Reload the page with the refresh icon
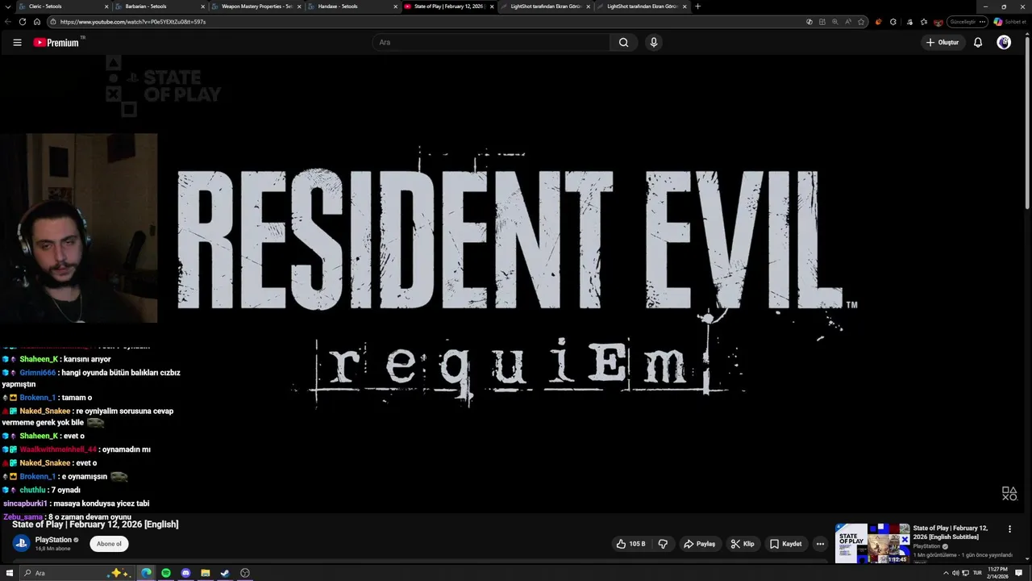The height and width of the screenshot is (581, 1032). (x=23, y=22)
